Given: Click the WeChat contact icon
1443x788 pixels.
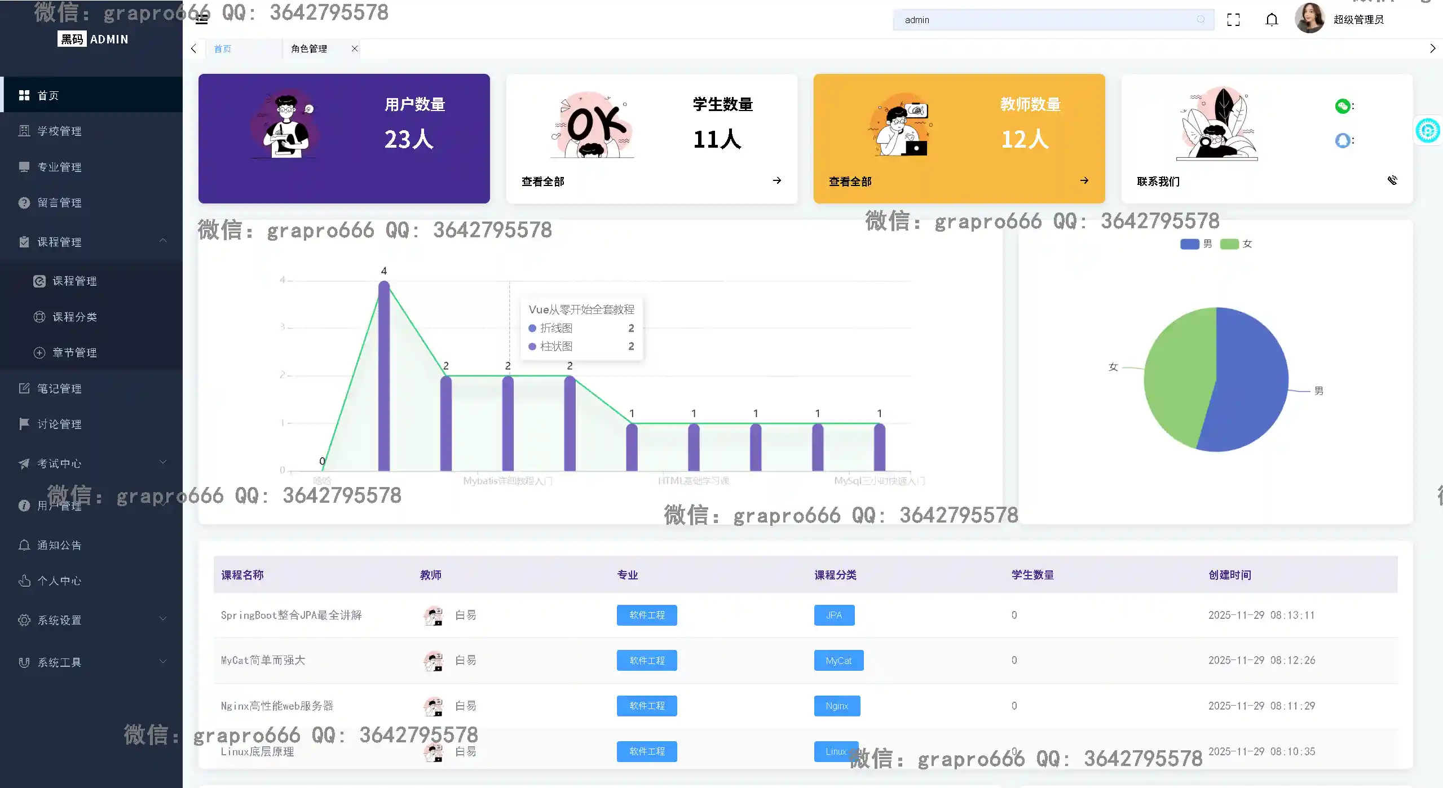Looking at the screenshot, I should pos(1342,106).
